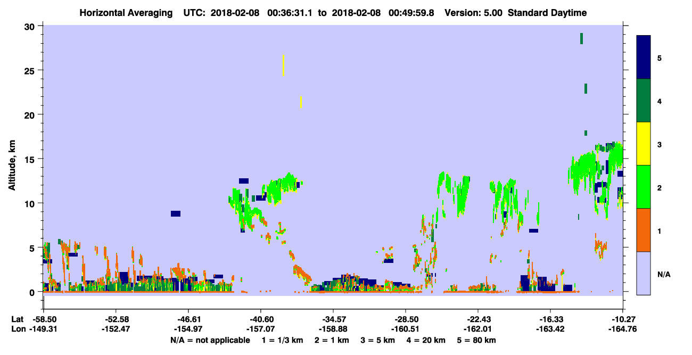Viewport: 692px width, 355px height.
Task: Click the lavender N/A colorbar segment
Action: [644, 273]
